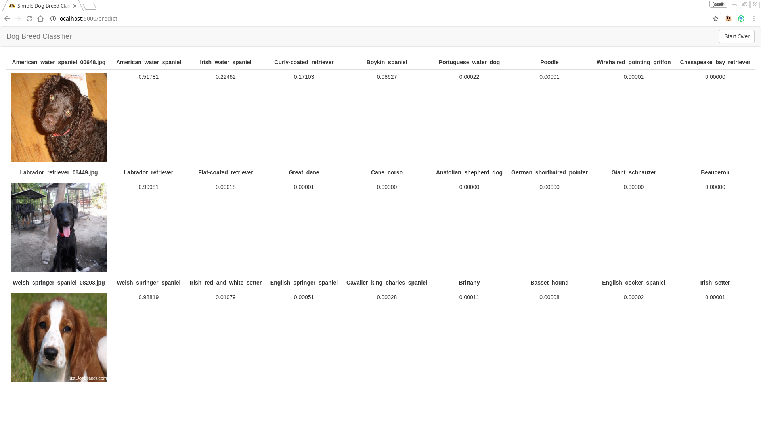
Task: Click the Jacob profile button
Action: 718,4
